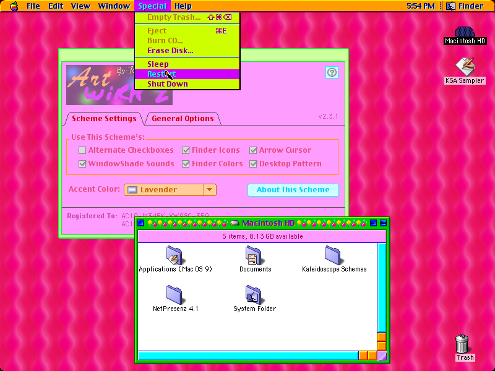Click the zoom box of Macintosh HD window

pos(373,223)
